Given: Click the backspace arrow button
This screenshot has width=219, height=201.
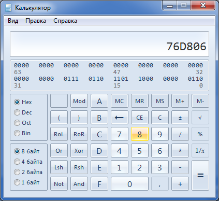Looking at the screenshot, I should click(120, 118).
